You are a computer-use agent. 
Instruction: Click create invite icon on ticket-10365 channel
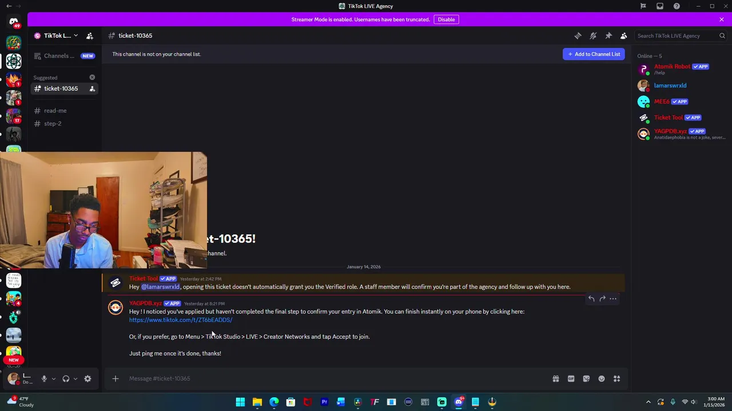[x=92, y=88]
